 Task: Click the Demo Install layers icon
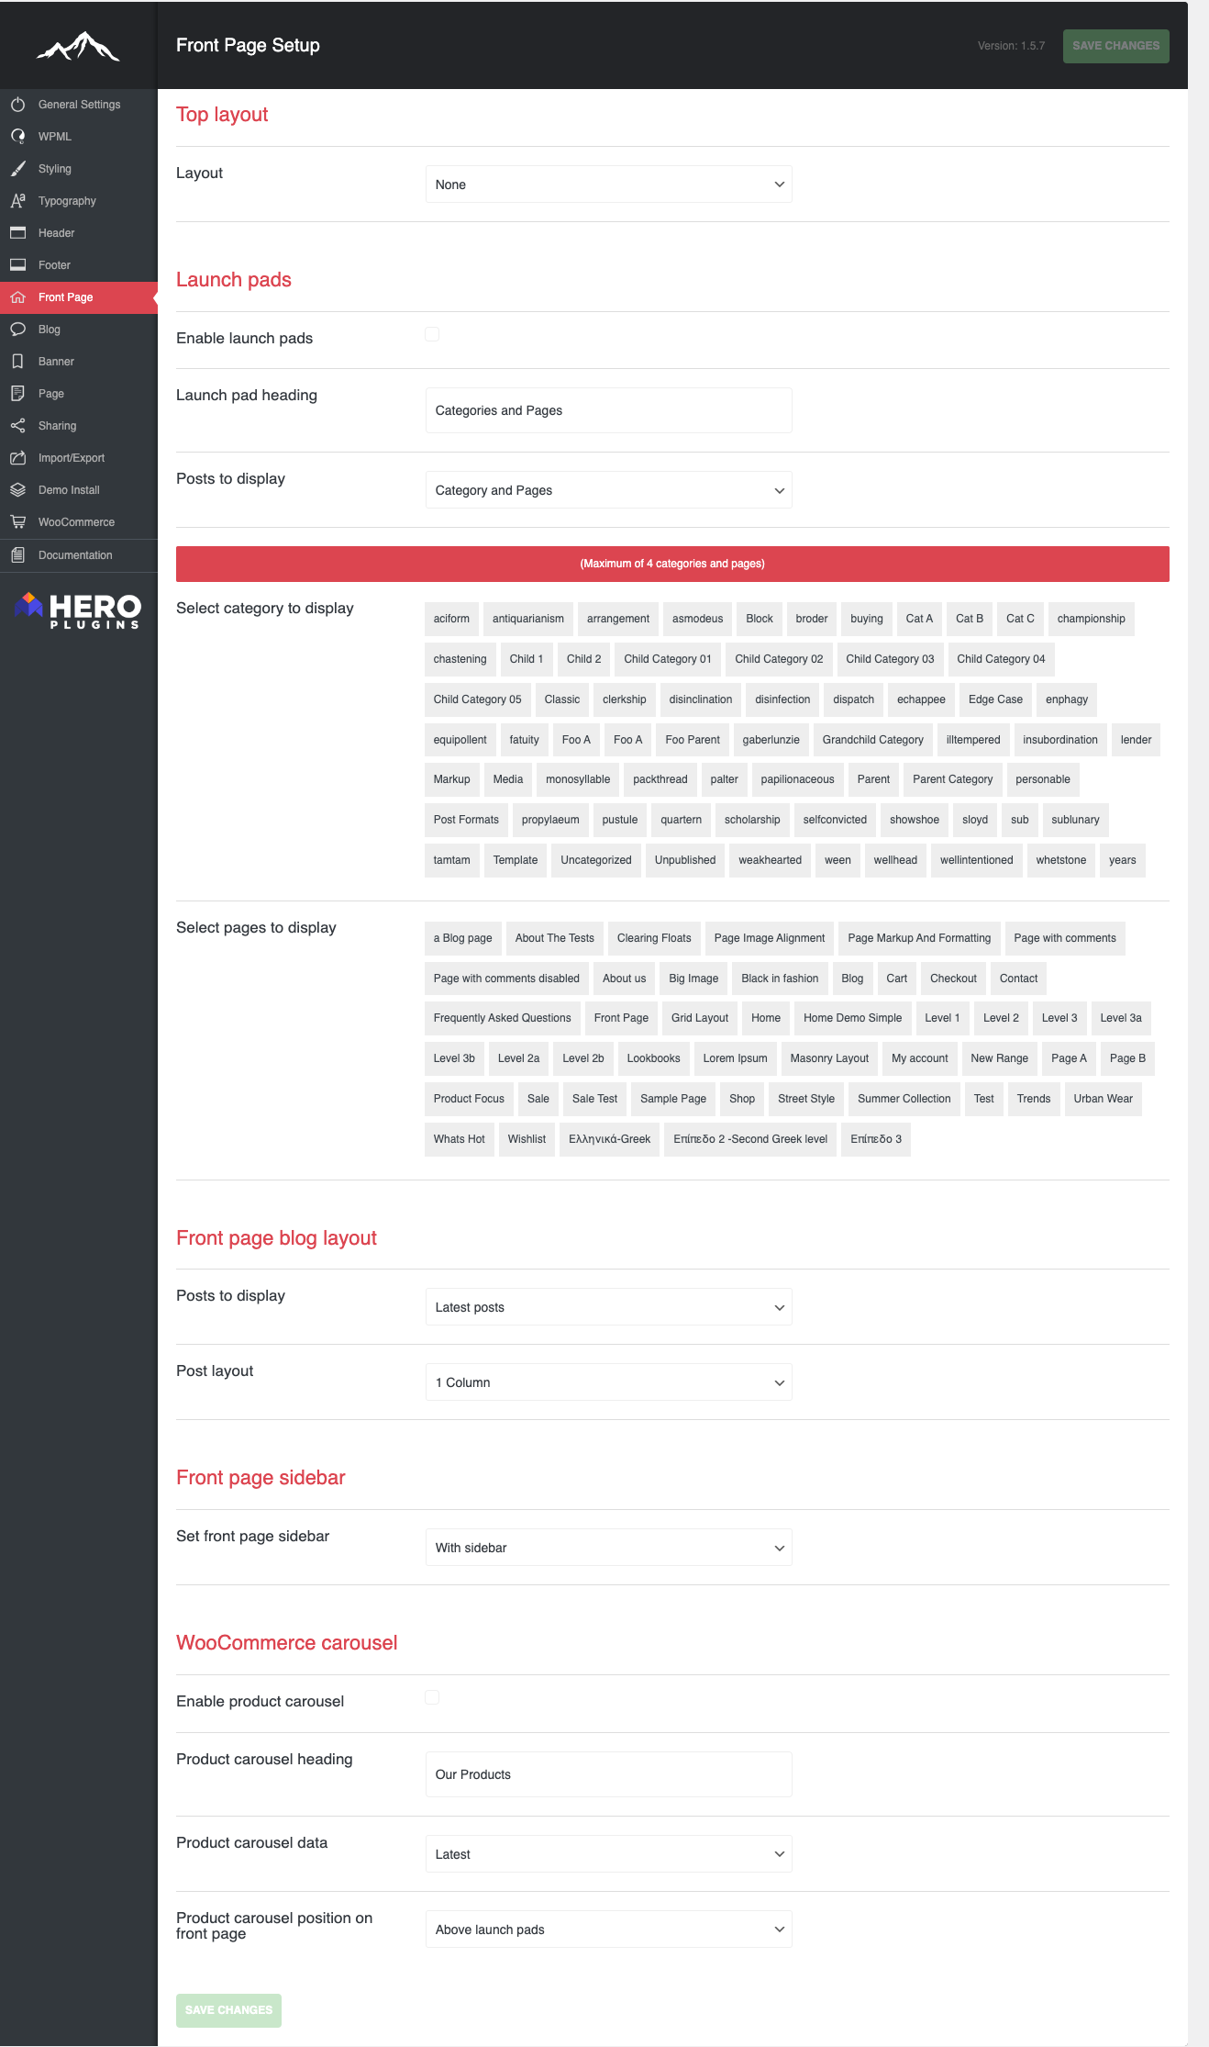[x=17, y=490]
